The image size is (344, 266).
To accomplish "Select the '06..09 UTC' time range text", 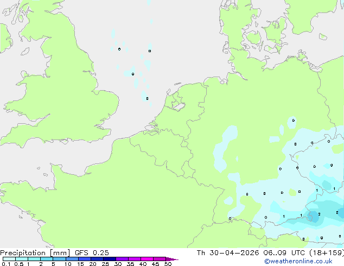I will tap(284, 253).
